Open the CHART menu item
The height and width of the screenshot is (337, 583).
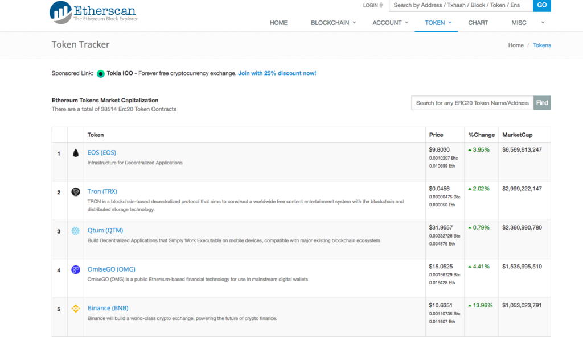tap(478, 23)
